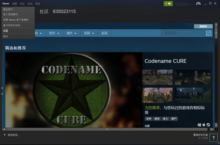This screenshot has height=145, width=220.
Task: Open the Steam menu in the menu bar
Action: point(5,4)
